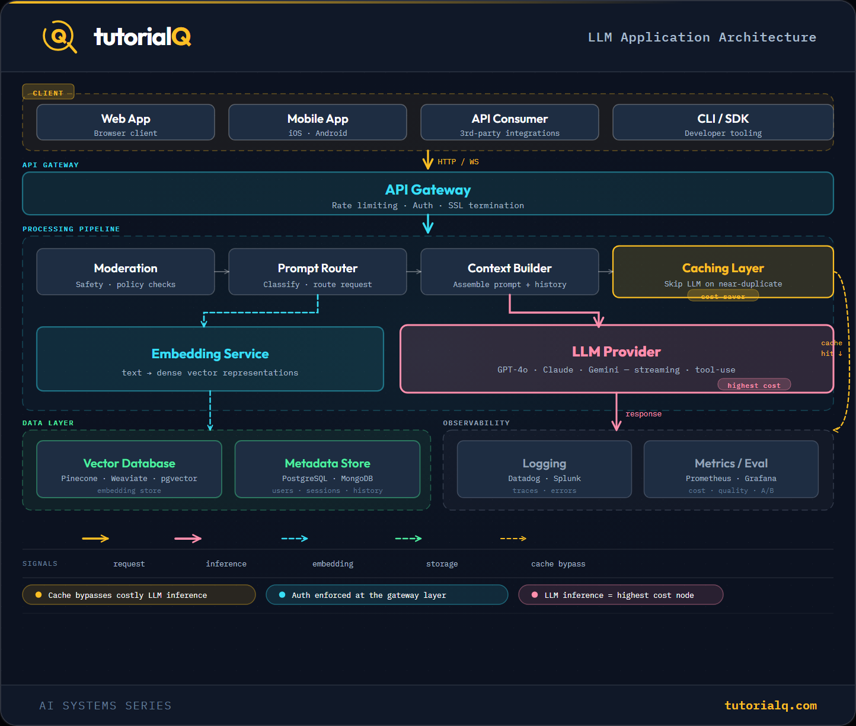Open the tutorialq.com footer link

(771, 705)
